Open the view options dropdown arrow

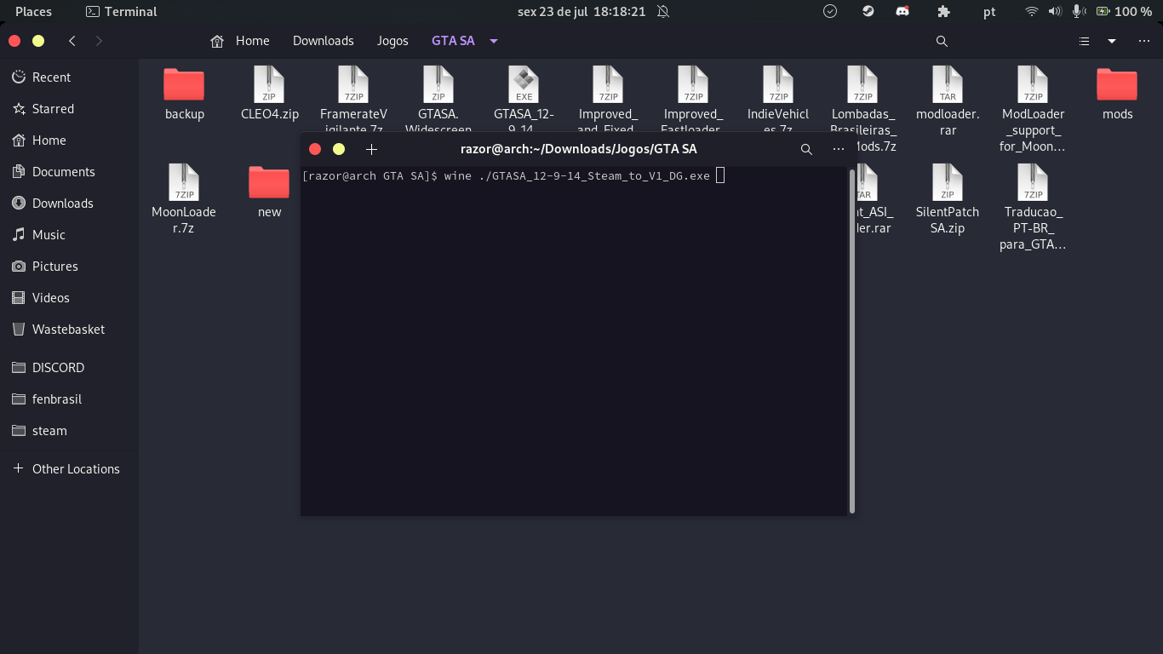point(1112,41)
